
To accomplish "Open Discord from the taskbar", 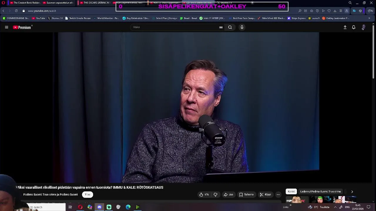I will pyautogui.click(x=99, y=207).
